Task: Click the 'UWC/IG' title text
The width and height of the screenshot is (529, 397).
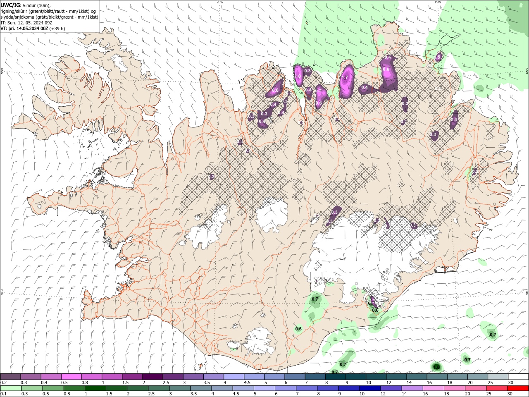Action: (10, 5)
